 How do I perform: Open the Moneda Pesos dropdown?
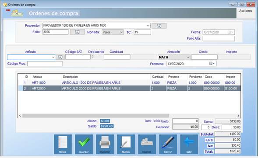point(121,32)
